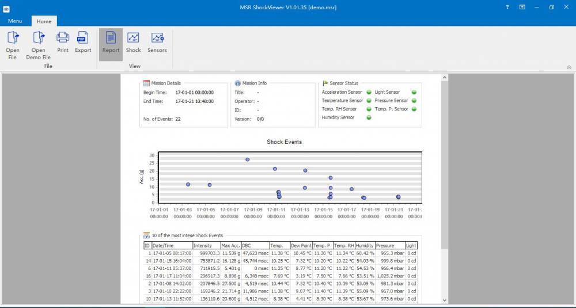This screenshot has width=576, height=308.
Task: Click the shock point dated 17-01-03
Action: coord(188,184)
